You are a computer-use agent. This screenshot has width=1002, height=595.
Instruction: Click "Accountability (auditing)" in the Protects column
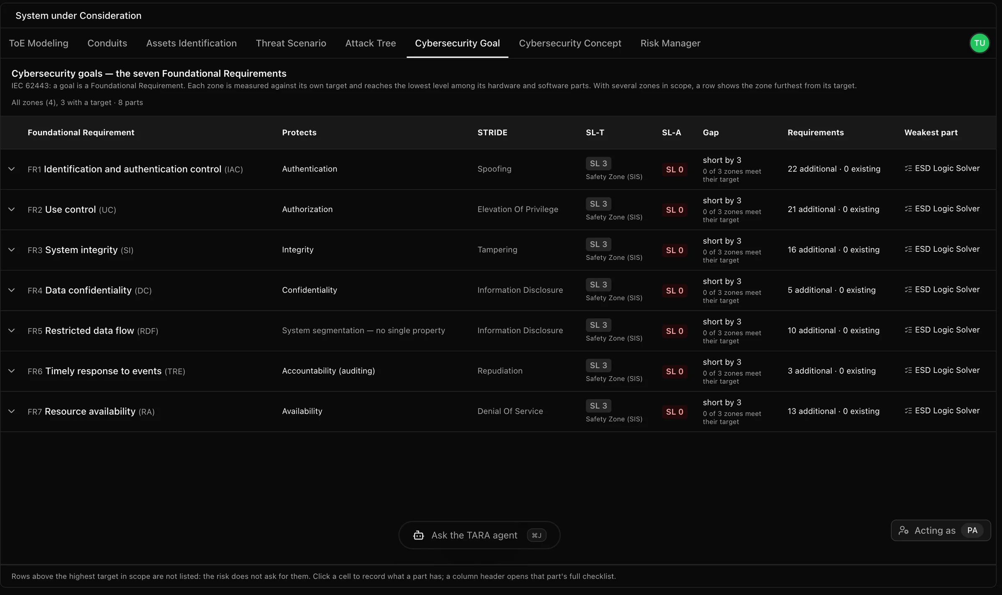(328, 371)
